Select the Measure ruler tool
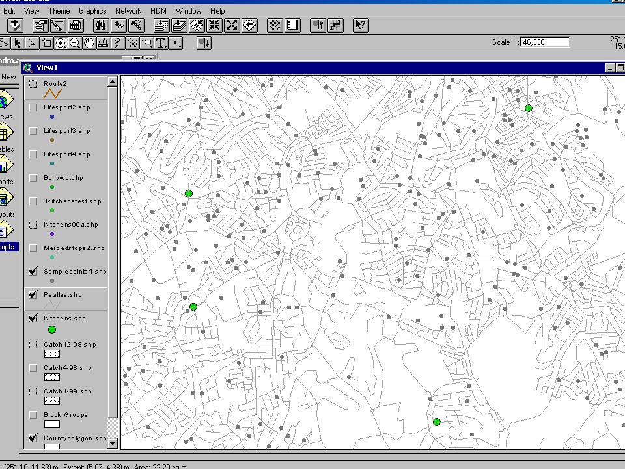This screenshot has height=469, width=625. [x=104, y=43]
